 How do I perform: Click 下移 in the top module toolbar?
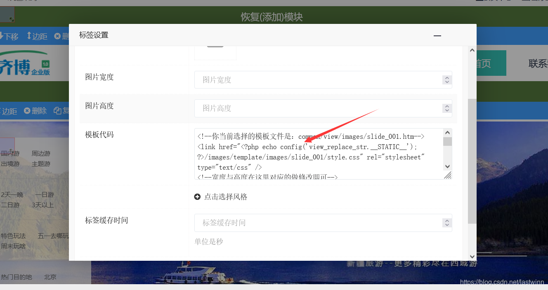pos(9,36)
